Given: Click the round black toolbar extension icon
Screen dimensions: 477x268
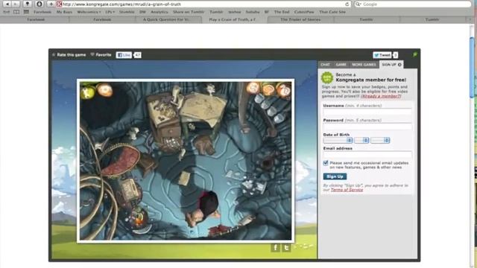Looking at the screenshot, I should (x=40, y=4).
